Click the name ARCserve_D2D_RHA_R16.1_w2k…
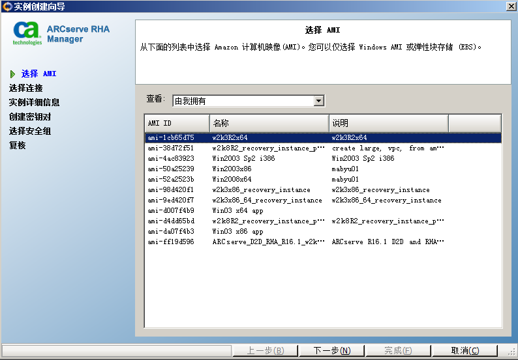 [268, 242]
